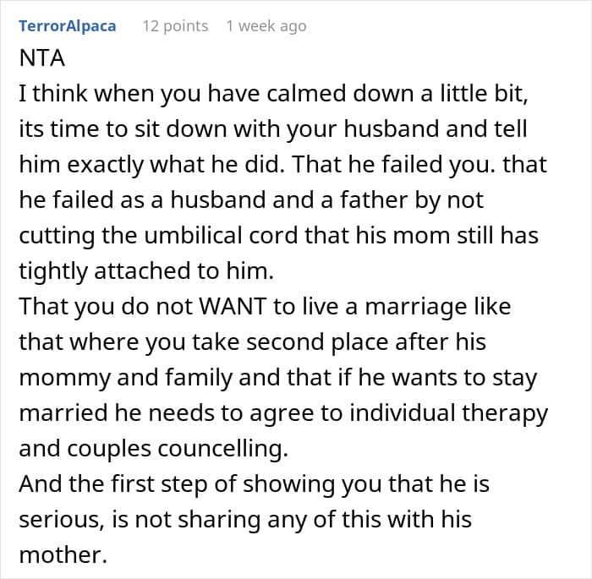Click the line starting 'that where you take second'
This screenshot has width=592, height=579.
(252, 342)
